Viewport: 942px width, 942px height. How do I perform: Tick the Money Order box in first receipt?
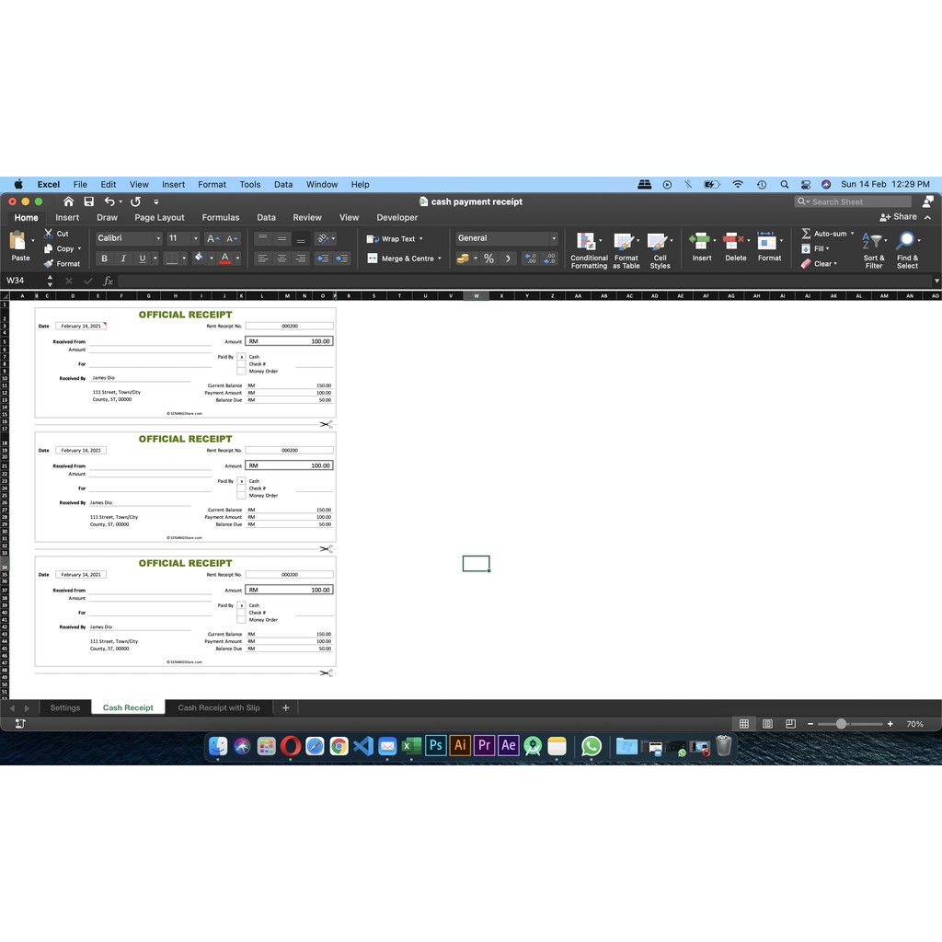pyautogui.click(x=242, y=372)
